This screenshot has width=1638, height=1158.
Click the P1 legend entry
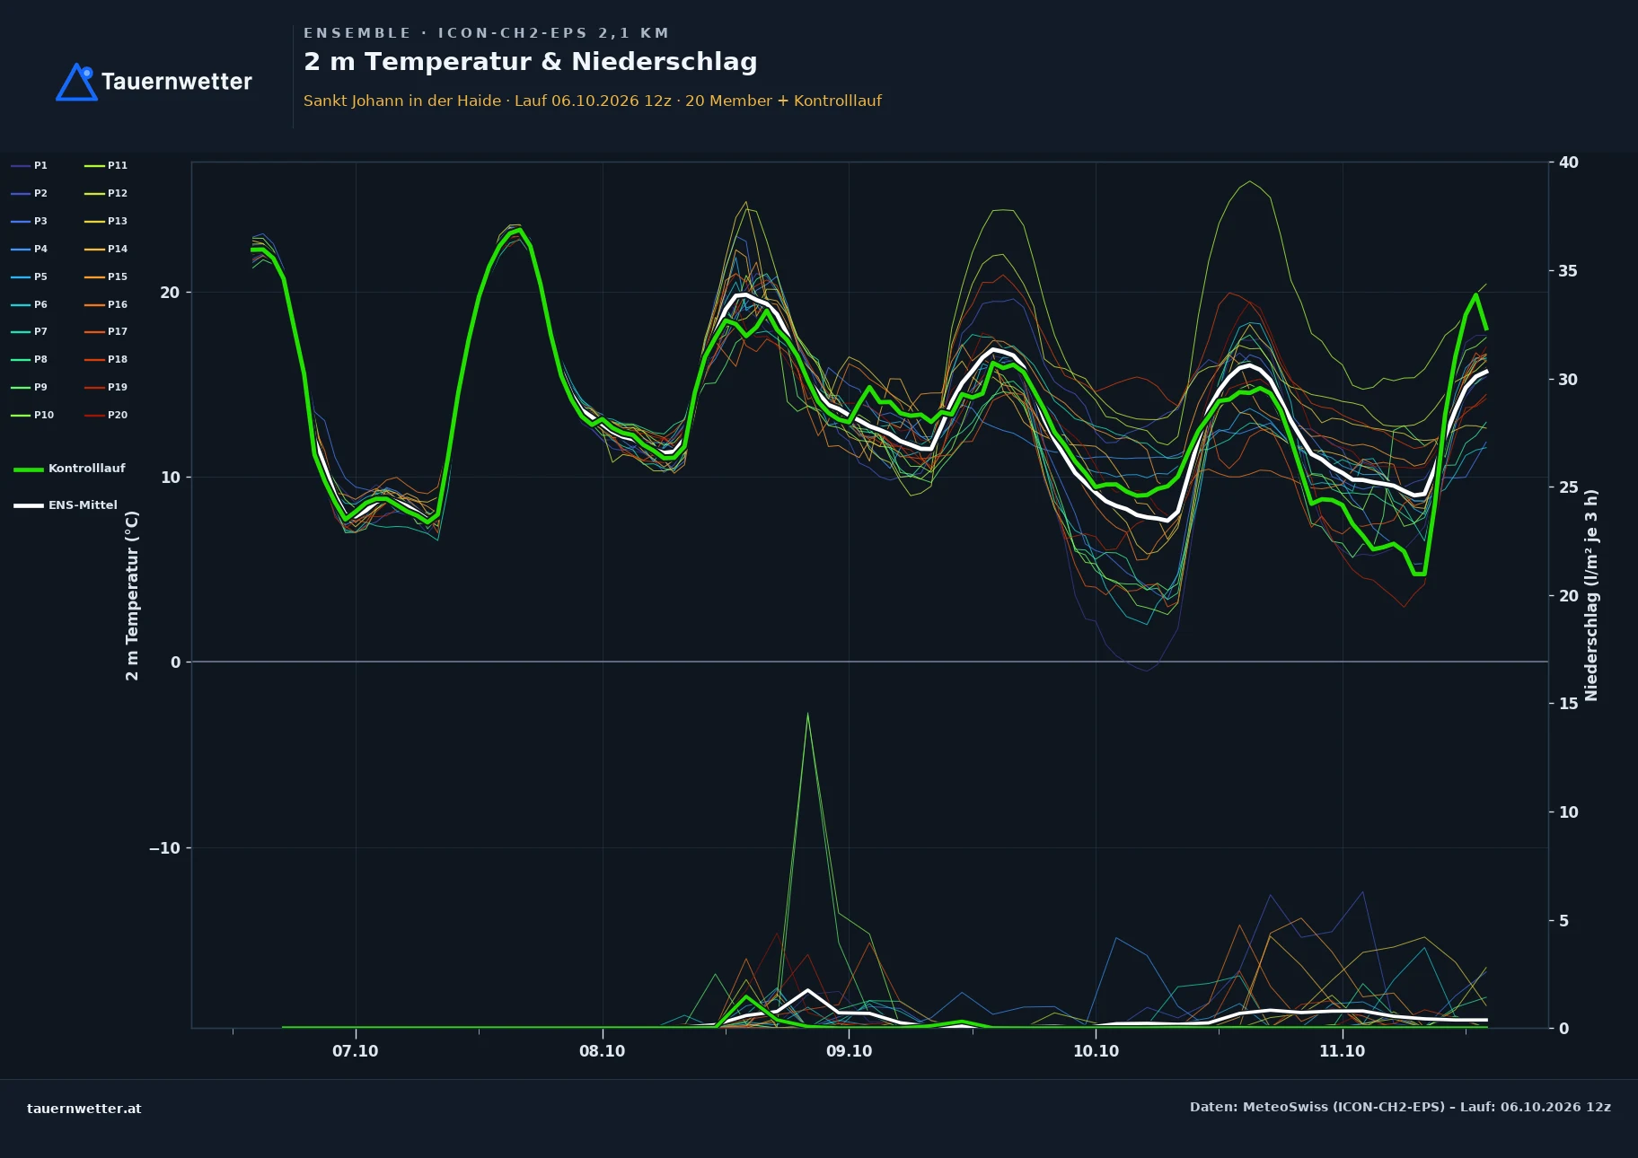pyautogui.click(x=30, y=165)
